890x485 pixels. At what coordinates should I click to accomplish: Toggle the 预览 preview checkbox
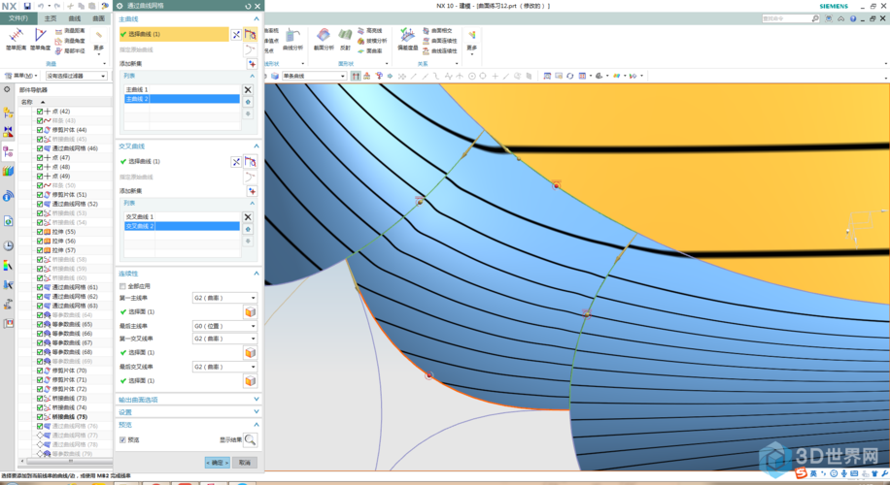point(122,439)
